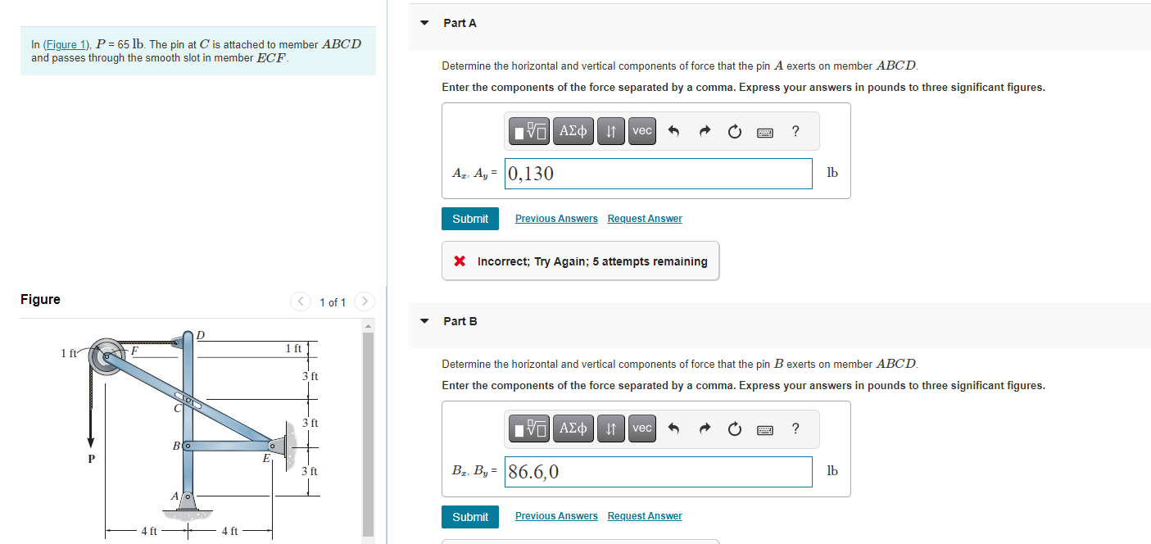Open the equation templates icon in Part A toolbar
This screenshot has height=544, width=1151.
[x=530, y=131]
